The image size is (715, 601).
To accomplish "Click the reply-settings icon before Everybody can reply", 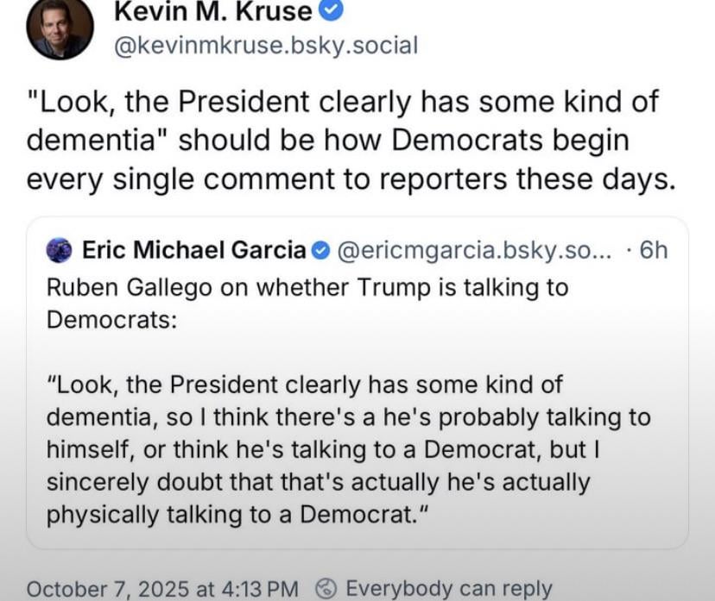I will pyautogui.click(x=326, y=589).
